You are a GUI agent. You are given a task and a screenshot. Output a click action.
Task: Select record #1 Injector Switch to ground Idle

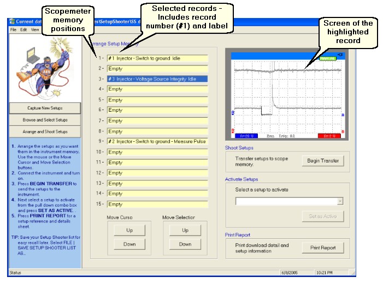pyautogui.click(x=157, y=58)
